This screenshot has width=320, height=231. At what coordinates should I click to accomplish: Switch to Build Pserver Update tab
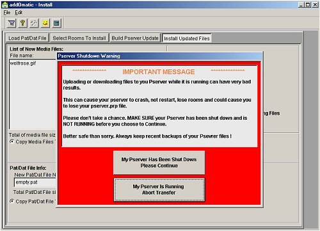[x=135, y=38]
